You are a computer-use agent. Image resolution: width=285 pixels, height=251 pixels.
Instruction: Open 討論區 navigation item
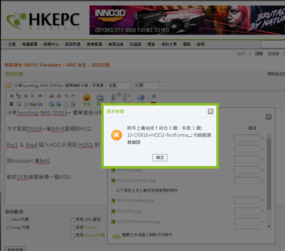(136, 44)
